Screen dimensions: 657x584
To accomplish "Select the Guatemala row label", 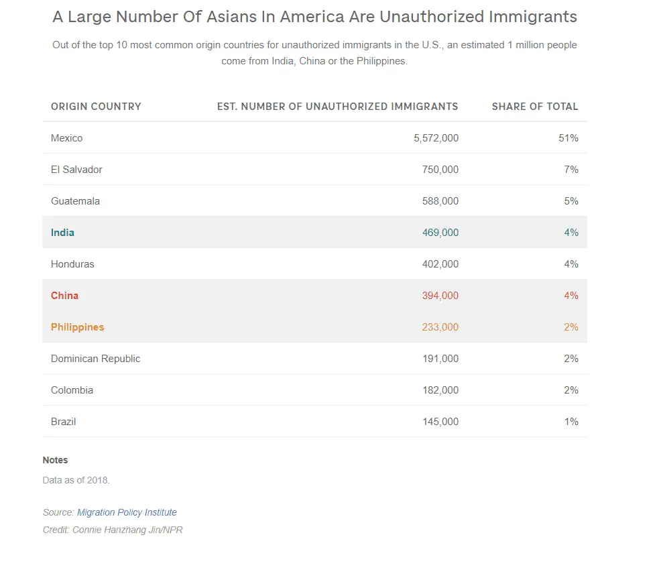I will [75, 201].
